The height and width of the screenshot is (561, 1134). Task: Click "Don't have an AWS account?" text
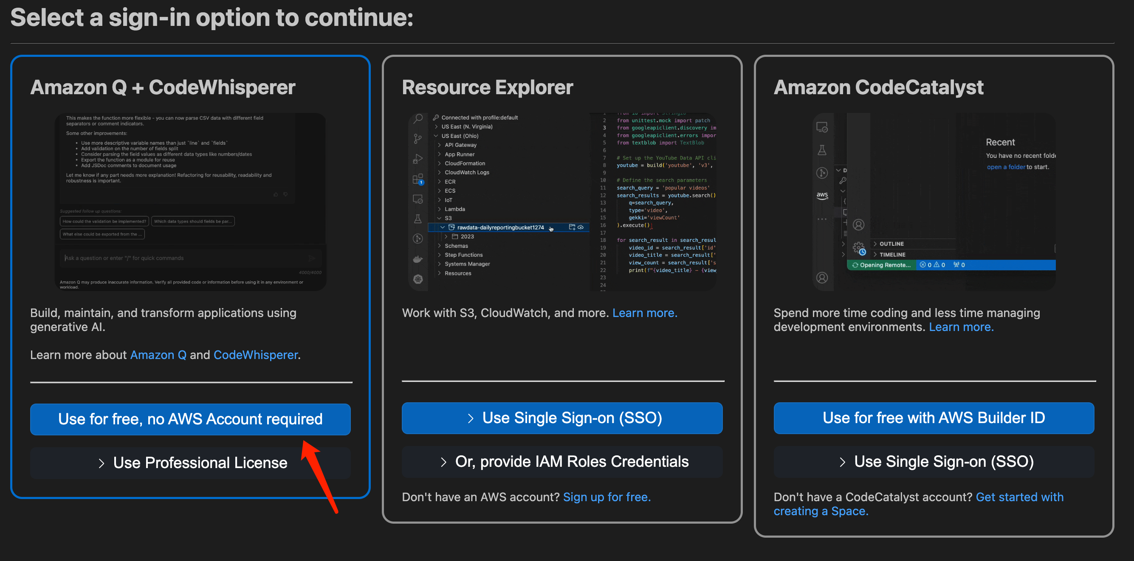tap(481, 497)
